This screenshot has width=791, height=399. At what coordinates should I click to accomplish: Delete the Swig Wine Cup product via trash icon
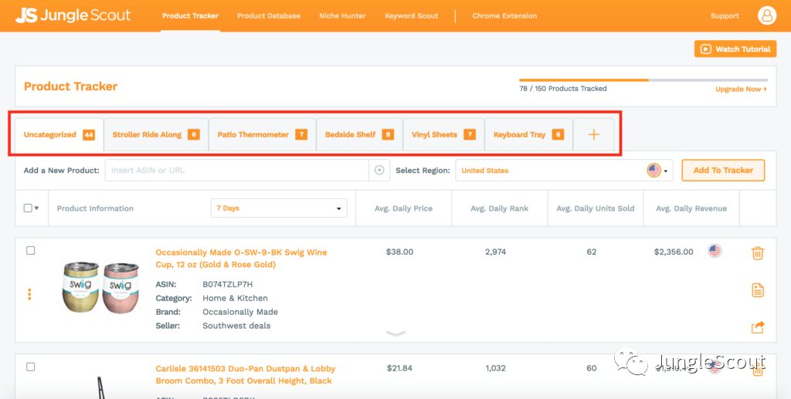(758, 253)
